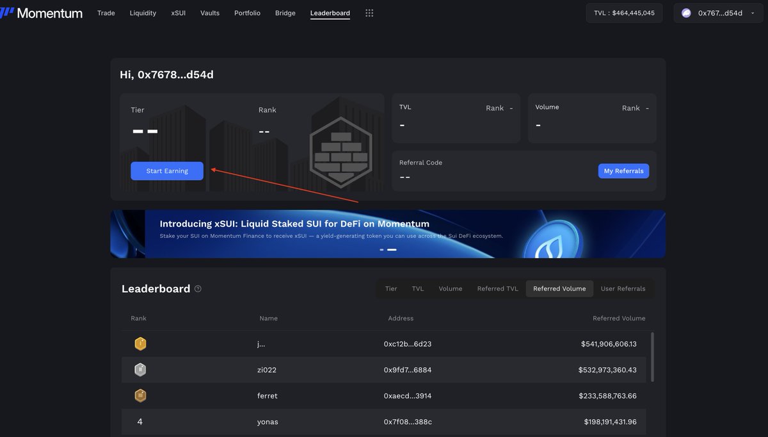Viewport: 768px width, 437px height.
Task: Select the second banner carousel indicator
Action: (392, 249)
